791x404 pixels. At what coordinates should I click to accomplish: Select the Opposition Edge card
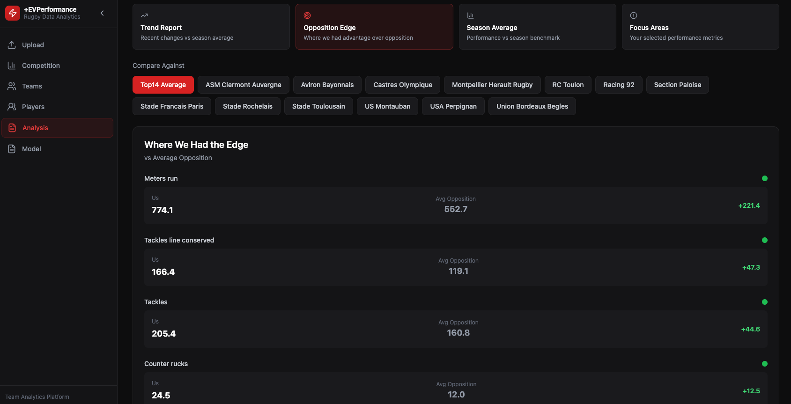(374, 27)
